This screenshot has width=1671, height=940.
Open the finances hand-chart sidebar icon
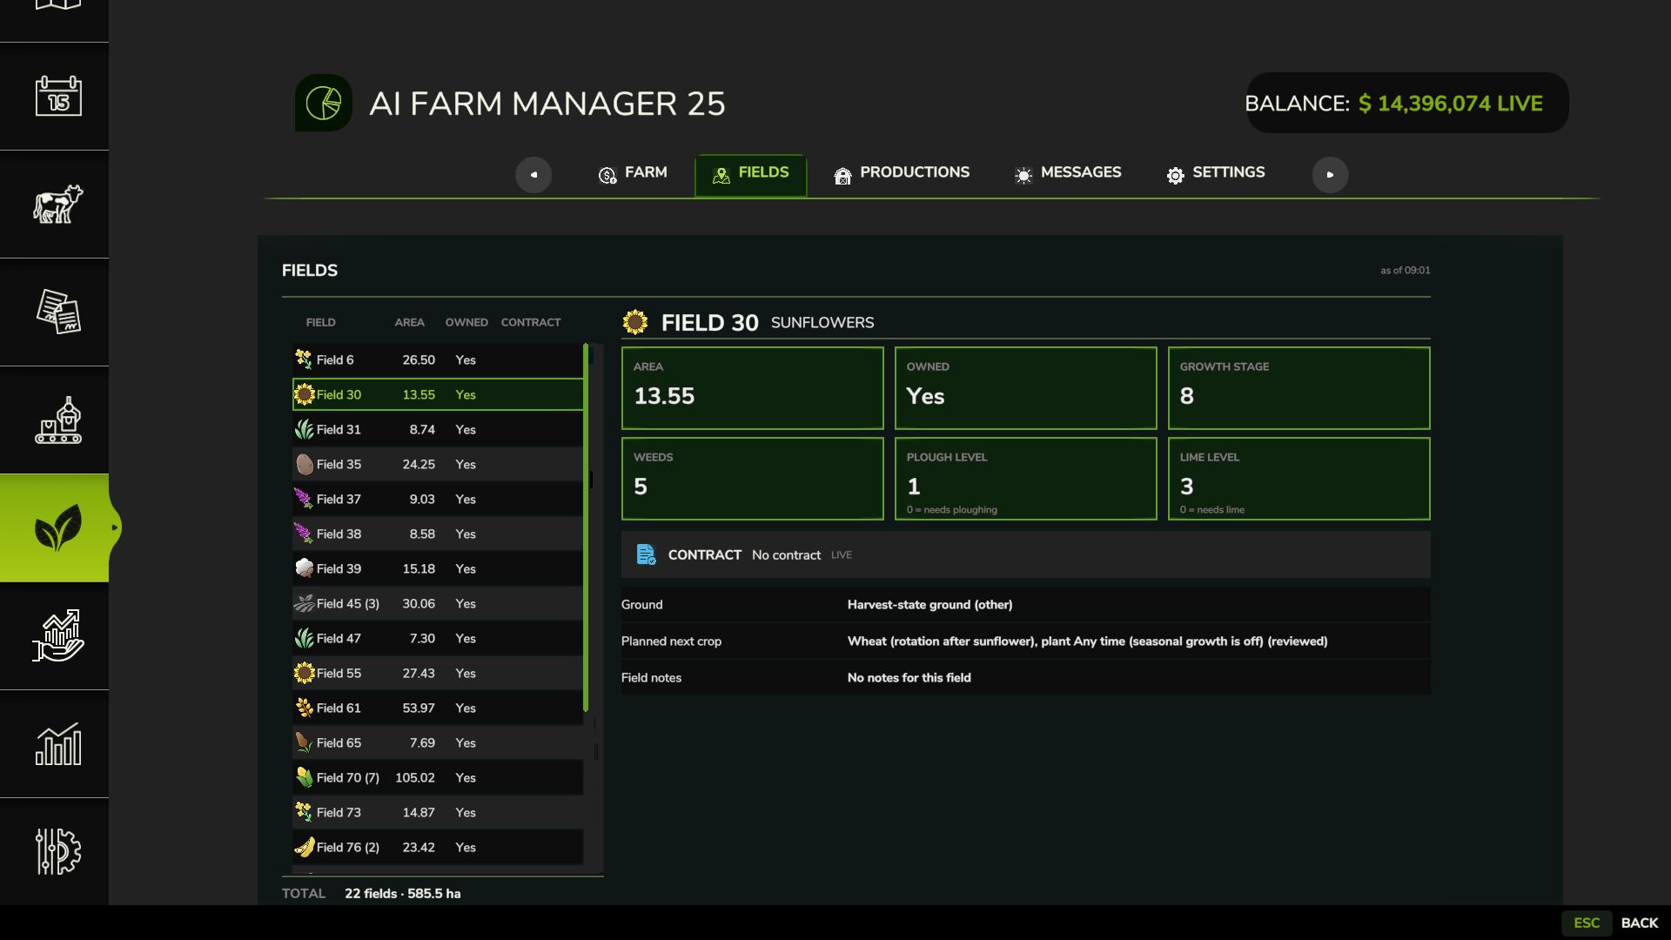point(57,635)
